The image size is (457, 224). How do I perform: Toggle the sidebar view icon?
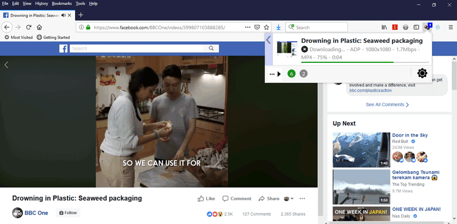tap(416, 27)
